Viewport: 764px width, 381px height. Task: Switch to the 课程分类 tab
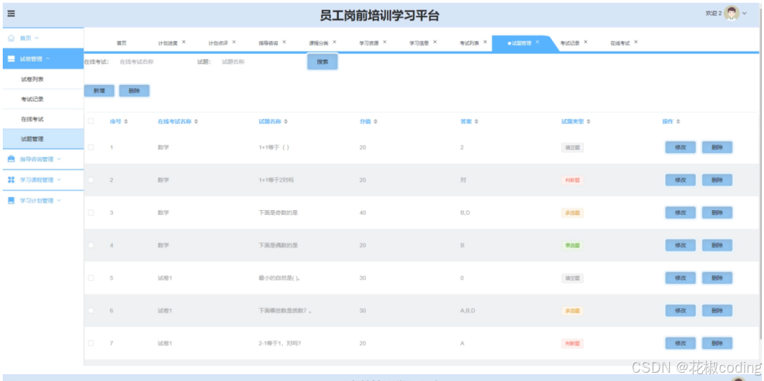tap(319, 43)
